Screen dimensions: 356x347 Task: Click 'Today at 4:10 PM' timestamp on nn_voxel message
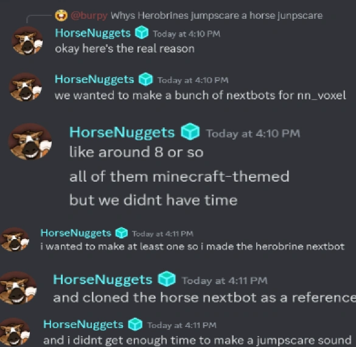[193, 80]
